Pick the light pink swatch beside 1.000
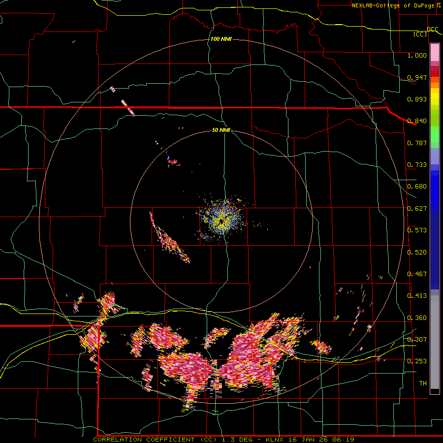The height and width of the screenshot is (443, 443). pos(435,52)
